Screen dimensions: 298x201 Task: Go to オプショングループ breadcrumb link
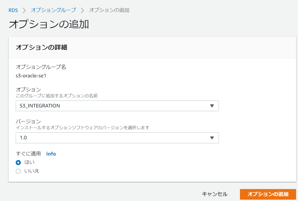(x=54, y=10)
